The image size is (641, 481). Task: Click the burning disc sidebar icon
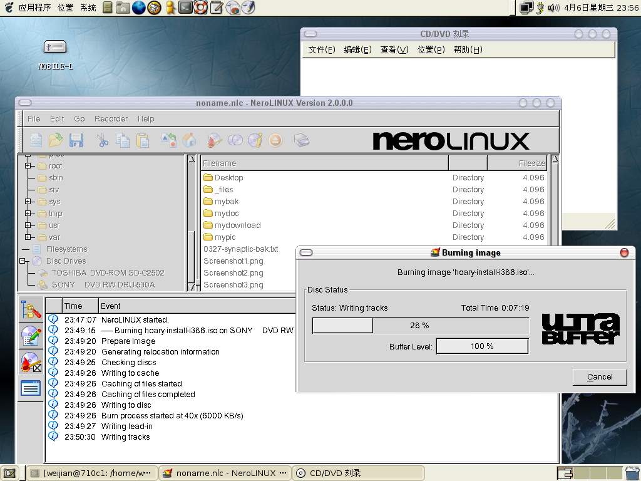click(x=31, y=362)
